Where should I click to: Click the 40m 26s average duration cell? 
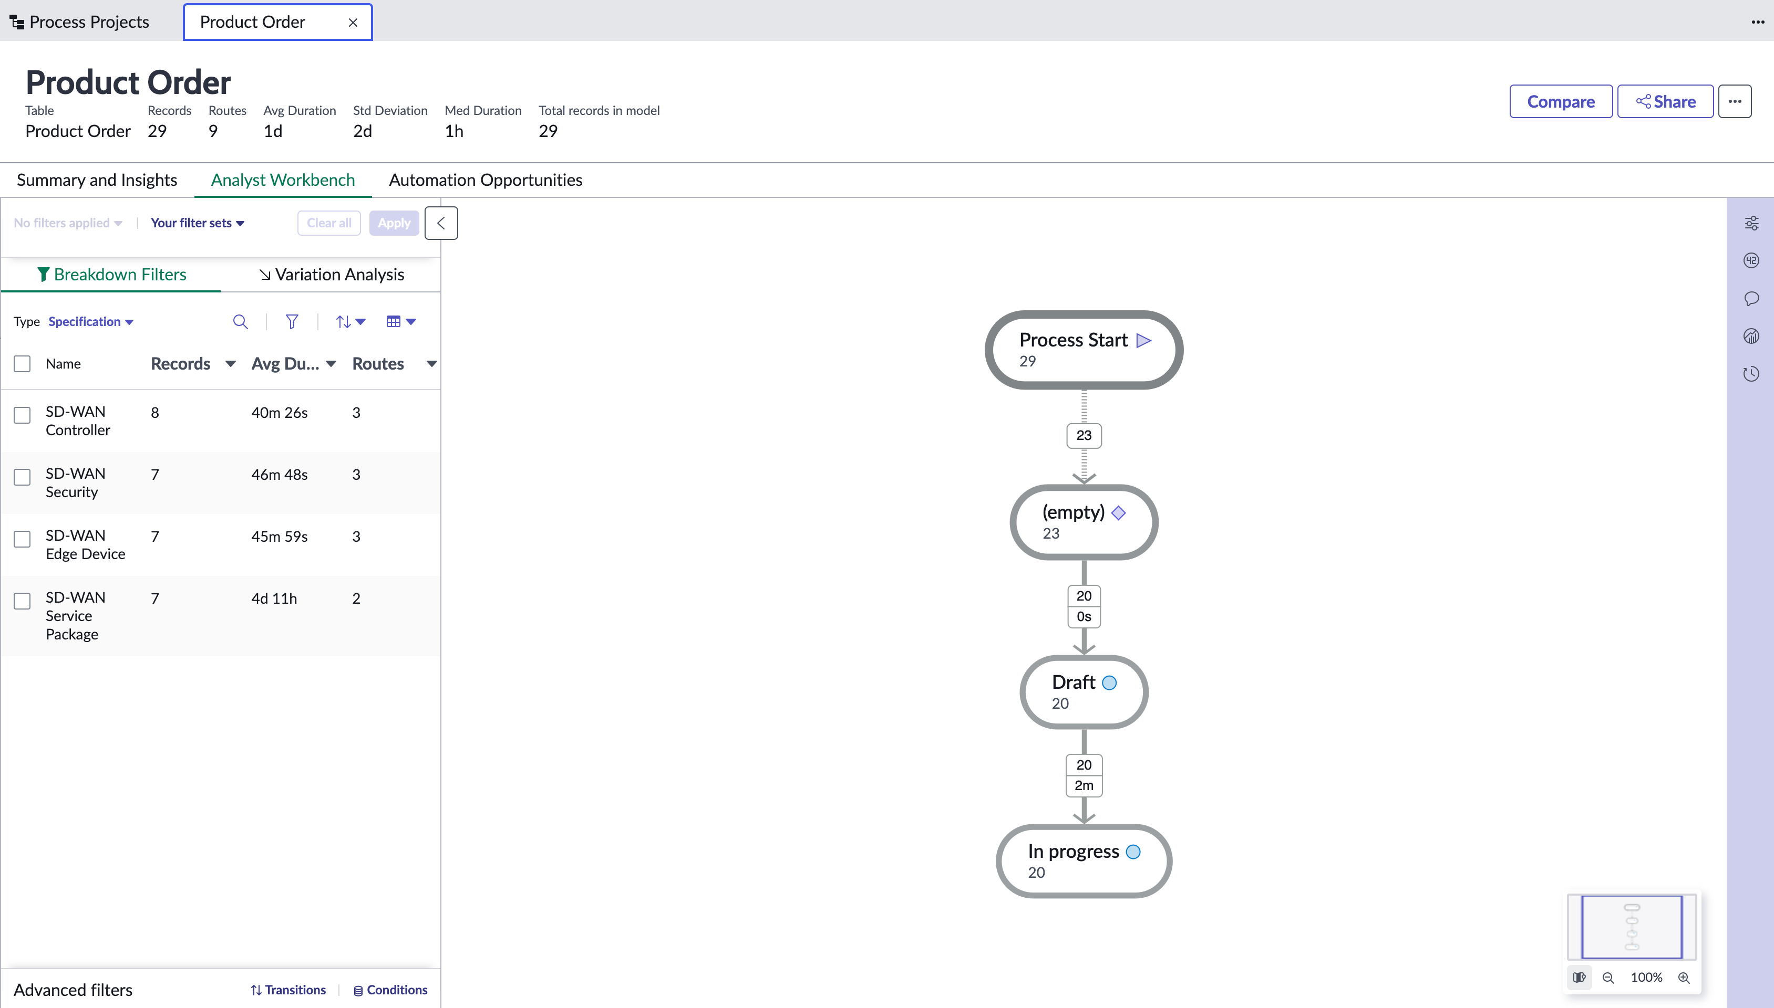click(x=280, y=413)
